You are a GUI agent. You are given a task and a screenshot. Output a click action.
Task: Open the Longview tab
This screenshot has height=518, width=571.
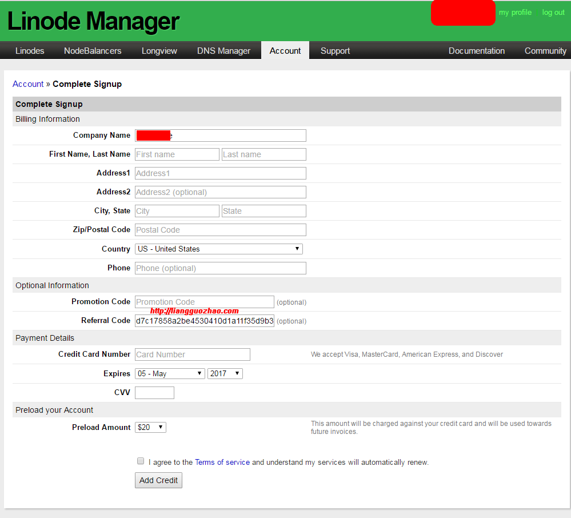[x=159, y=51]
